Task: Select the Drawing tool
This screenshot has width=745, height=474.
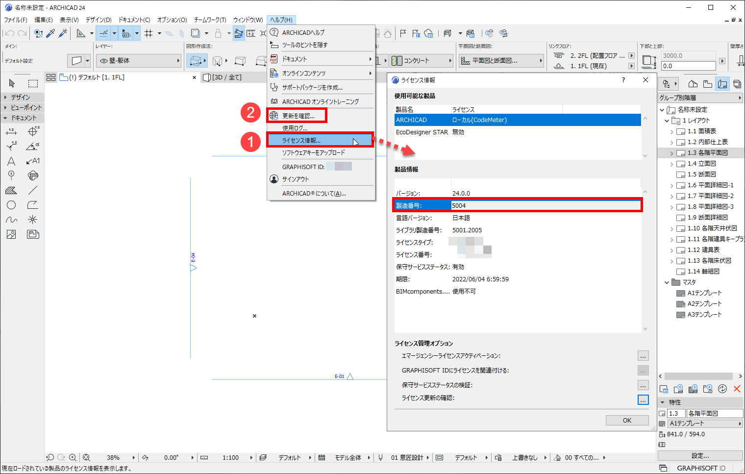Action: click(x=33, y=234)
